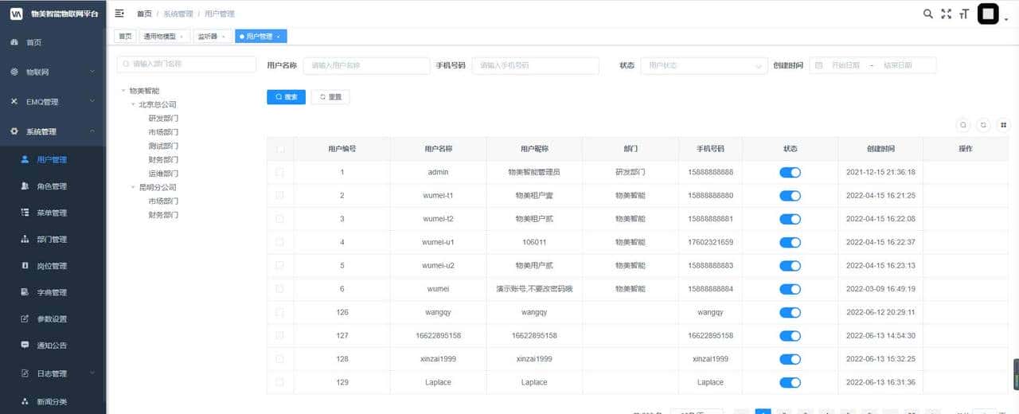Select all rows with header checkbox

(x=279, y=149)
